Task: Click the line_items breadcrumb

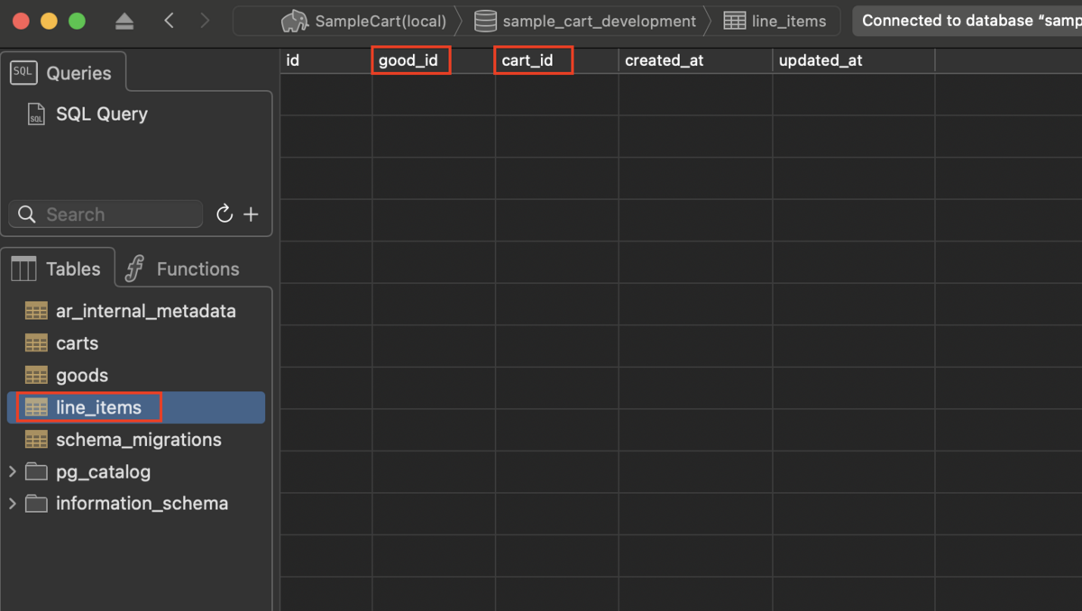Action: click(x=775, y=21)
